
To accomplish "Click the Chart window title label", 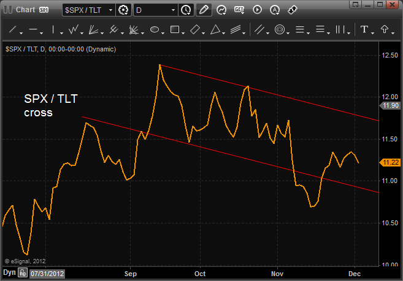I will point(25,10).
